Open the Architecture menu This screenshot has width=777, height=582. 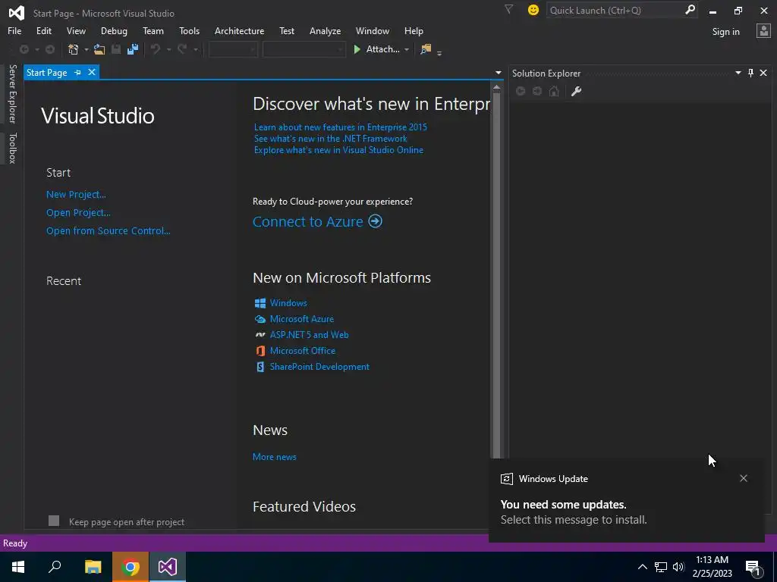[x=239, y=30]
